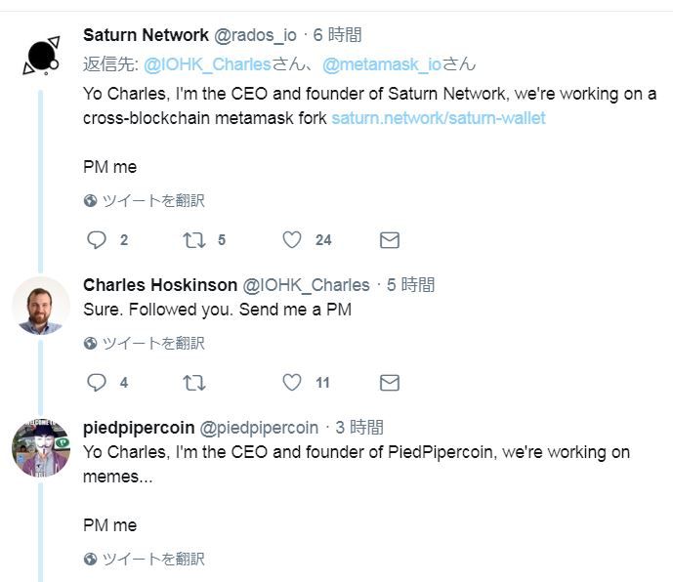Image resolution: width=673 pixels, height=582 pixels.
Task: Open piedpipercoin's profile avatar
Action: [x=40, y=448]
